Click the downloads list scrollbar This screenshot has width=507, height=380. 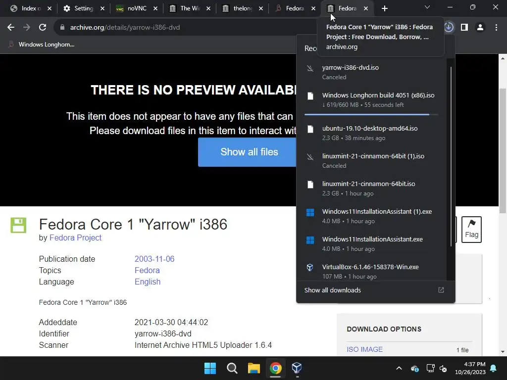coord(451,157)
